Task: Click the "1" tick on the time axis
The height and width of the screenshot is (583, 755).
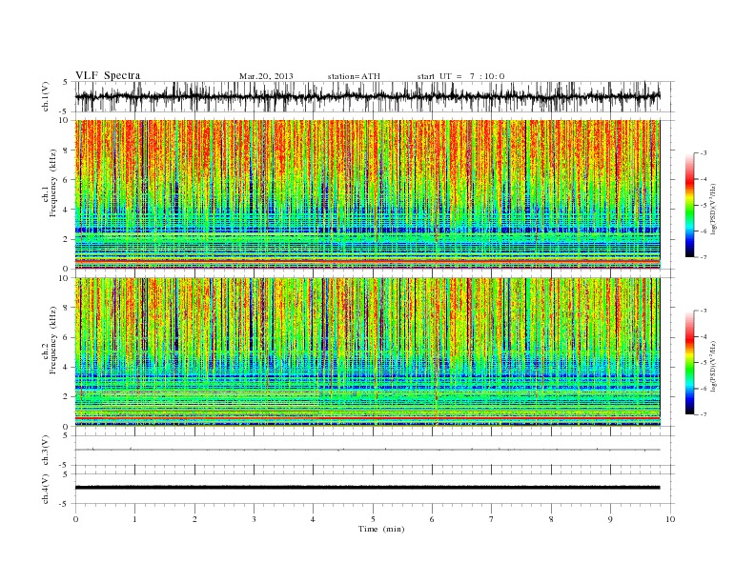Action: [x=135, y=519]
